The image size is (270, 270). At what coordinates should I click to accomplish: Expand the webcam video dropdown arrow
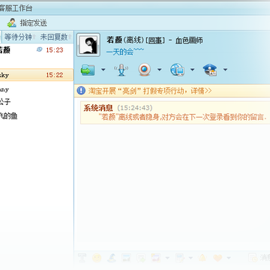[x=160, y=70]
